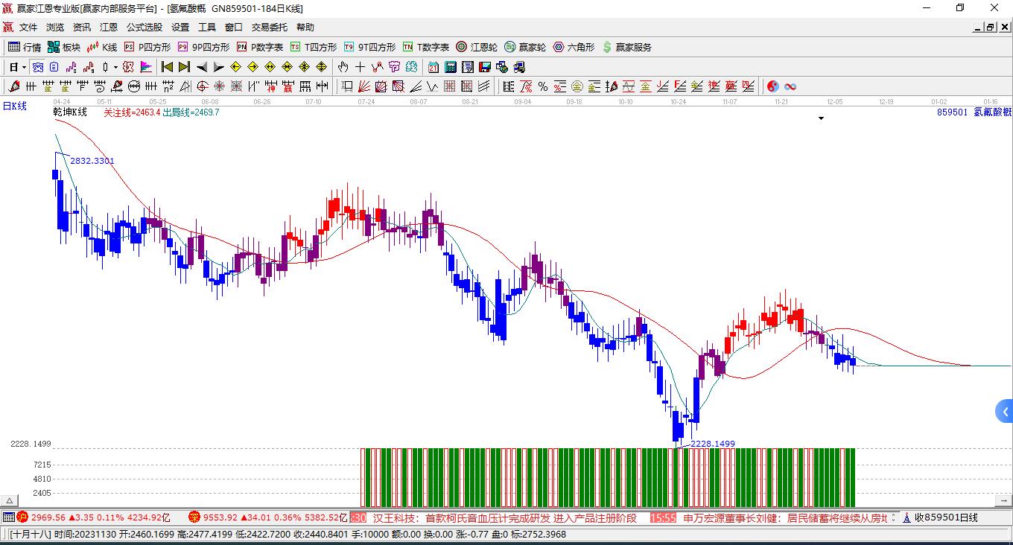Open the 江恩轮 (Gann wheel) tool
The image size is (1013, 545).
coord(477,47)
